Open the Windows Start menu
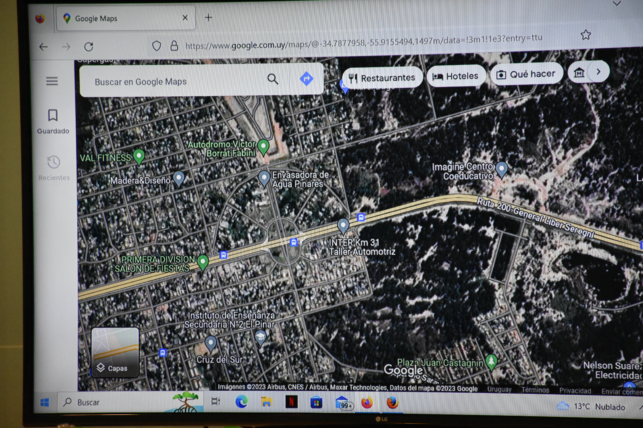 click(45, 403)
